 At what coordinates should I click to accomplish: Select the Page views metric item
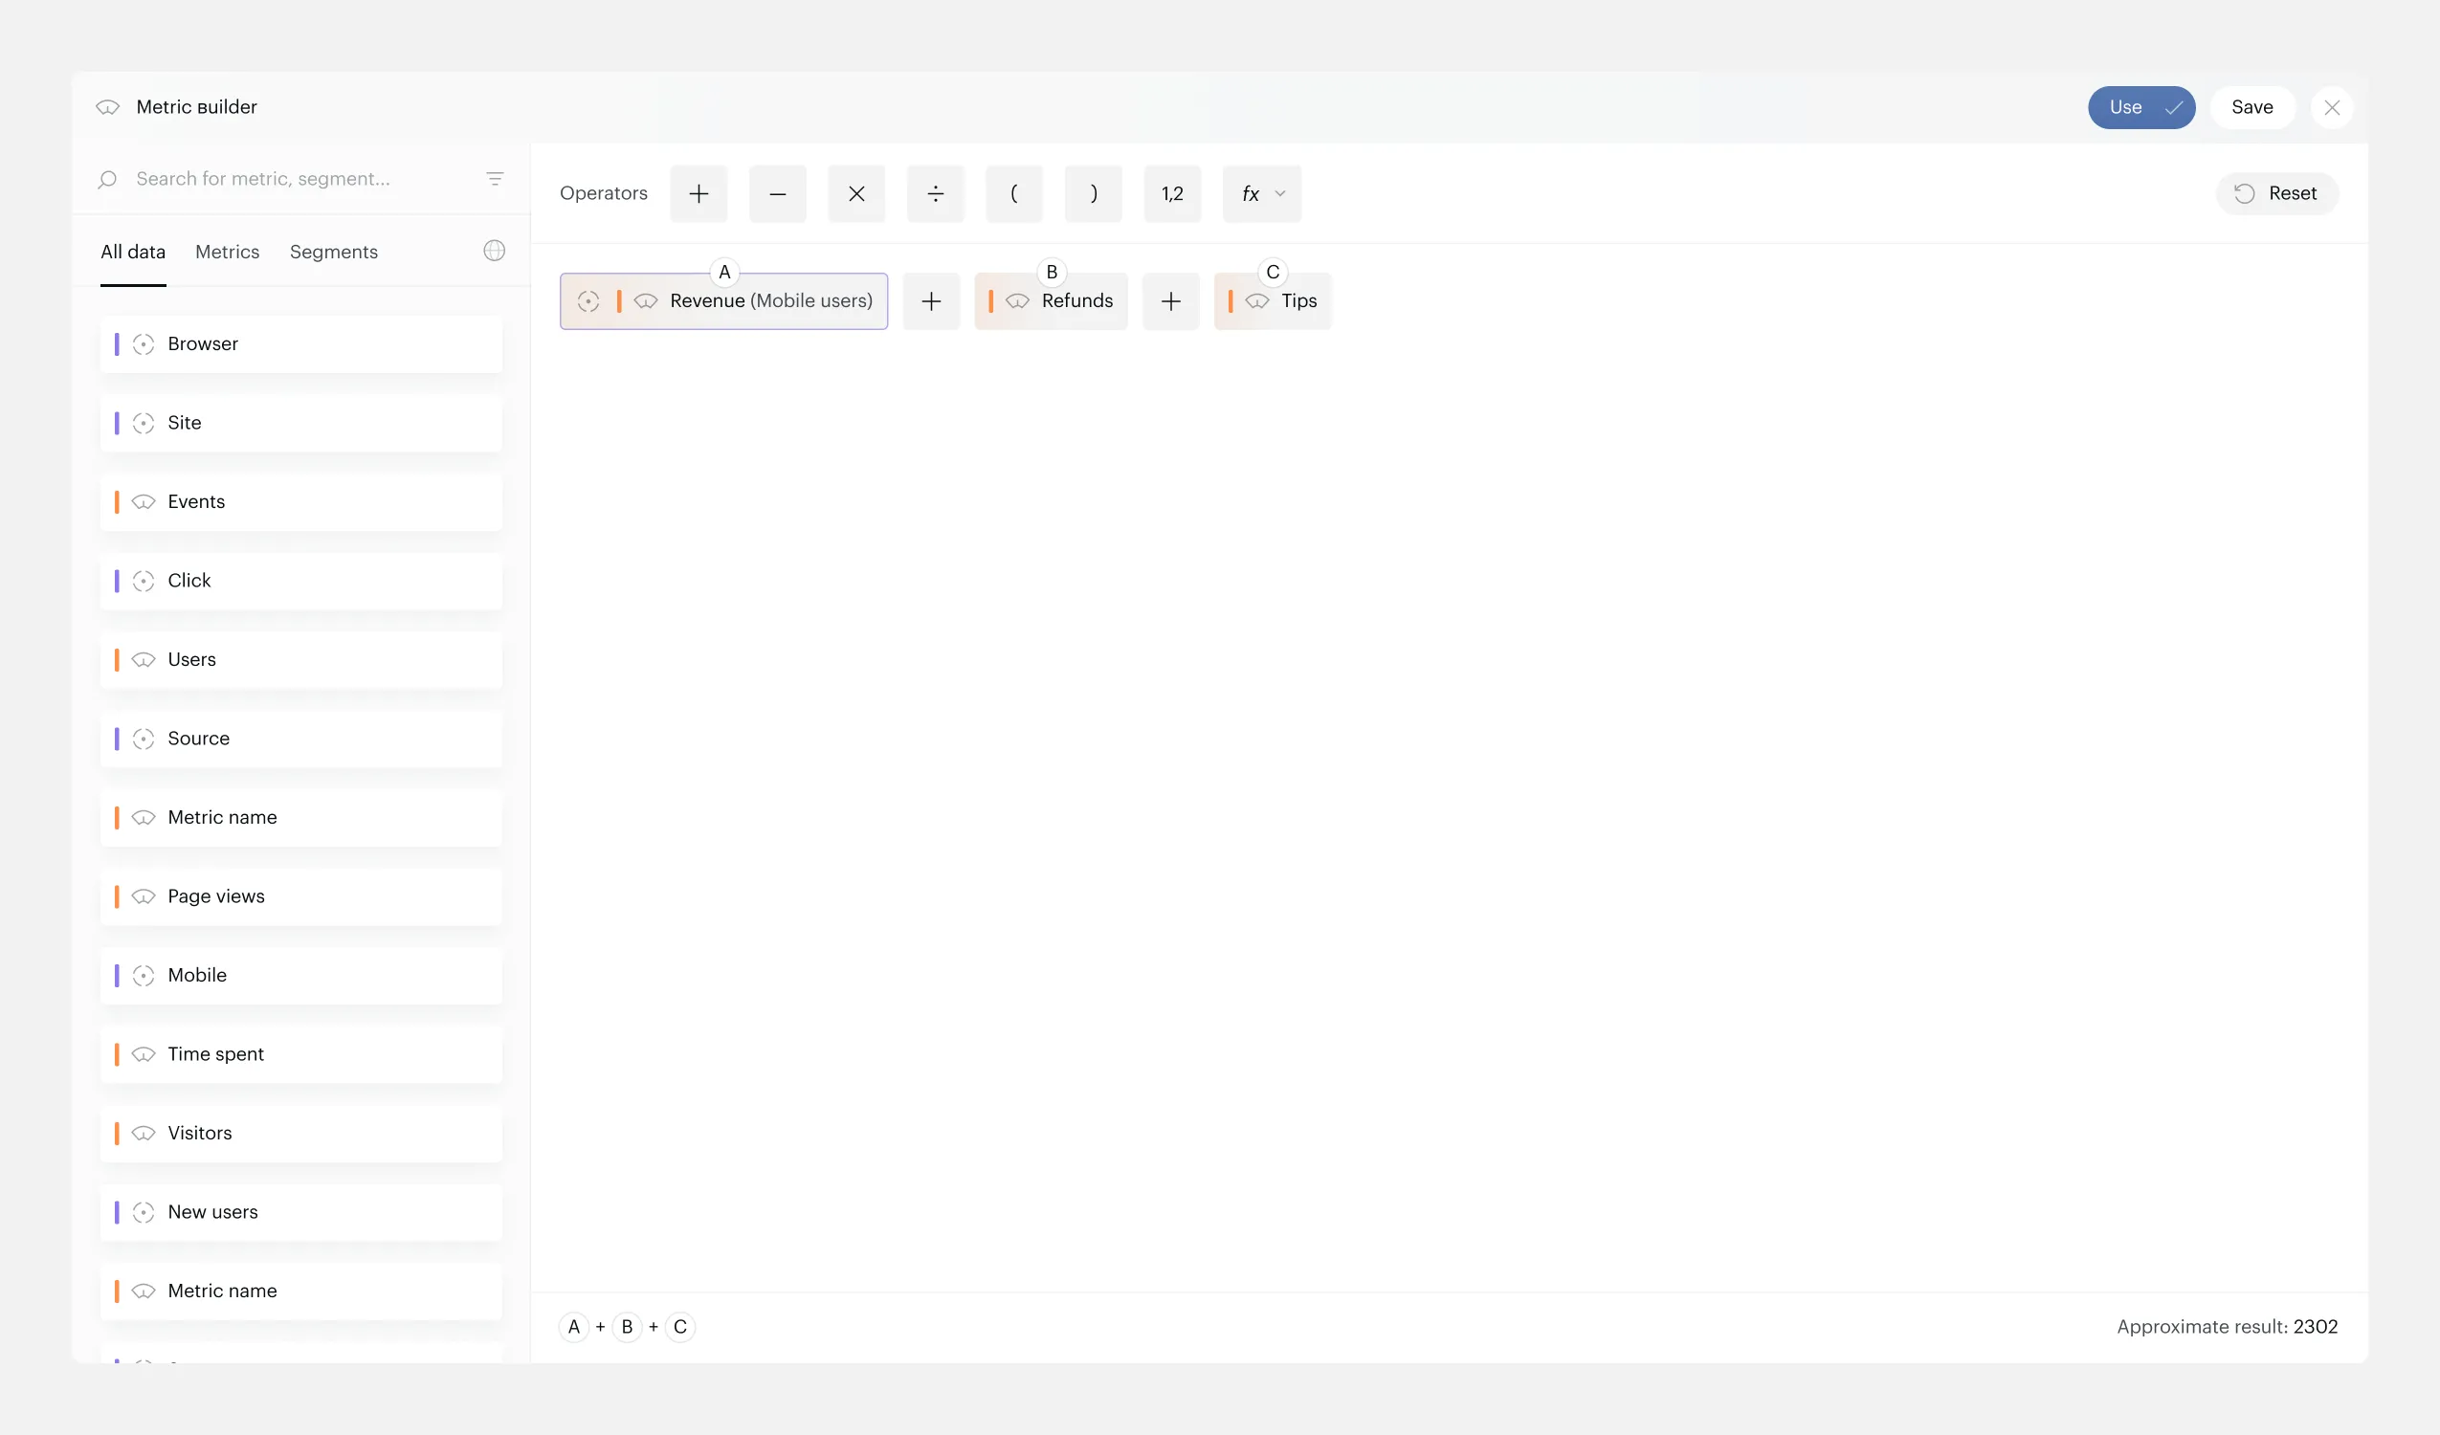301,896
